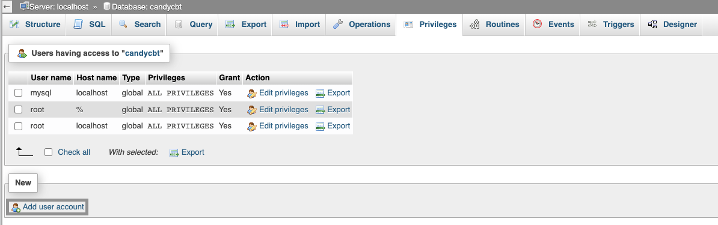Select the root % user checkbox
Viewport: 718px width, 225px height.
18,109
